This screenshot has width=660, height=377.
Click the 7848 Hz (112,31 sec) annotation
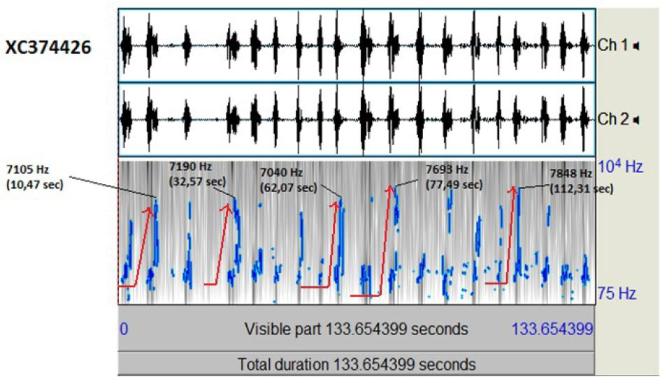pos(581,181)
